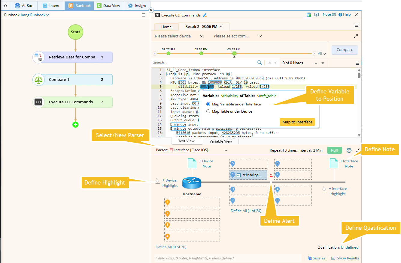Select Map Table under Device option
The width and height of the screenshot is (401, 263).
pyautogui.click(x=208, y=111)
